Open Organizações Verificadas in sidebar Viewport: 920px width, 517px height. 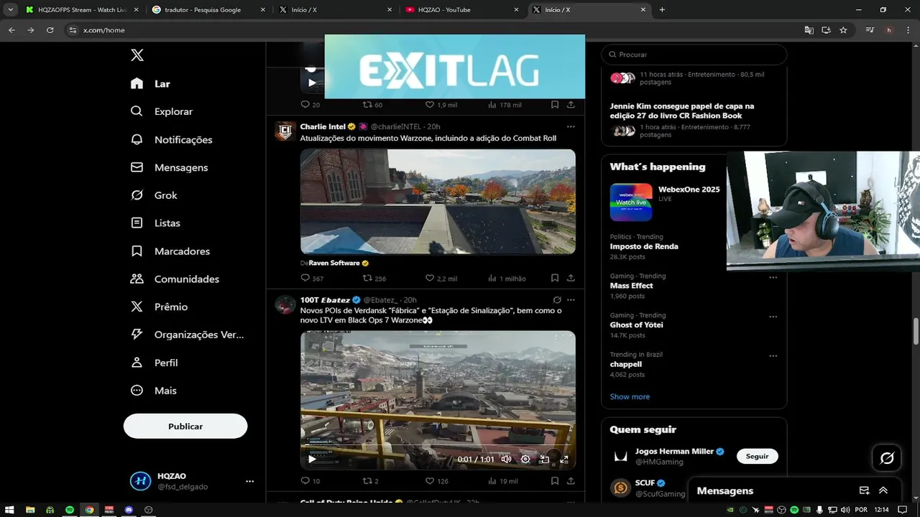187,335
